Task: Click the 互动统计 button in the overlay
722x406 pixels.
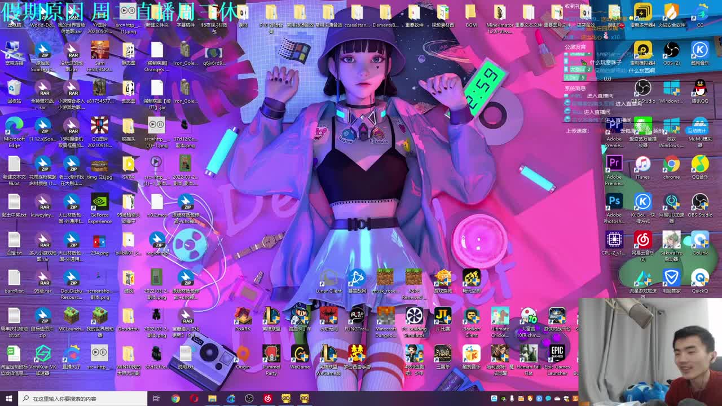Action: pyautogui.click(x=696, y=130)
